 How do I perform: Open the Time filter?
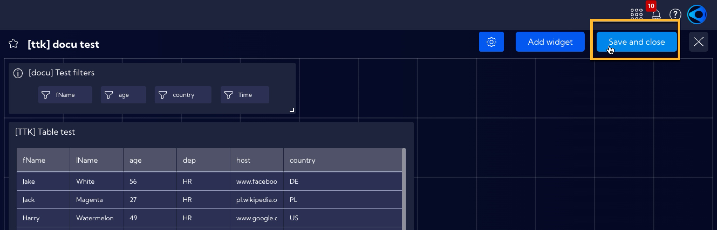point(245,95)
